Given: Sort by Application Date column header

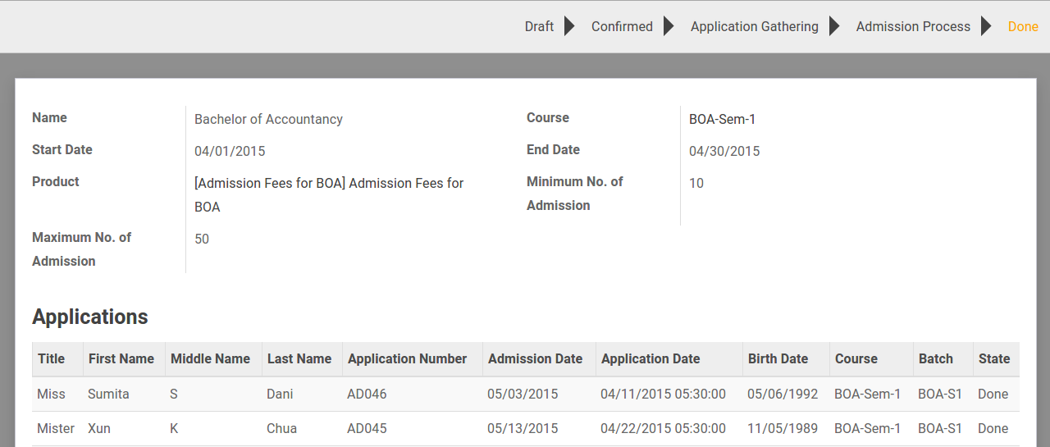Looking at the screenshot, I should pyautogui.click(x=669, y=359).
